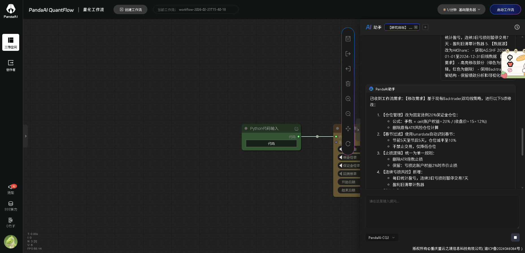Click the 量化工作流 header label
Image resolution: width=525 pixels, height=253 pixels.
[x=93, y=10]
